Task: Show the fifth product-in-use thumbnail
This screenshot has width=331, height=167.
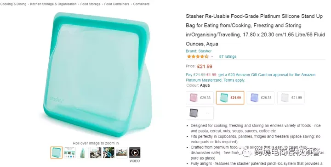Action: click(x=108, y=152)
